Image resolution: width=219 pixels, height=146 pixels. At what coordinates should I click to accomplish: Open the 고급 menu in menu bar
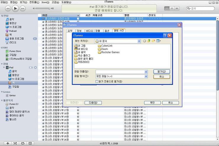tap(55, 2)
